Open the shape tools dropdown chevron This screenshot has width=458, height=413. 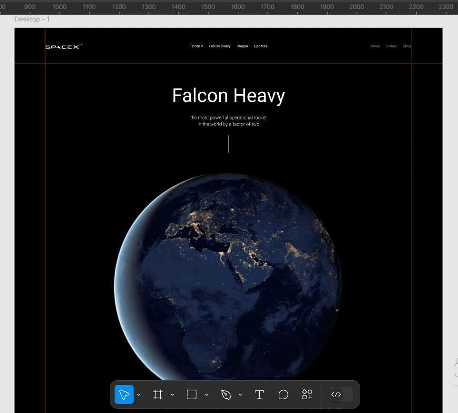pos(206,394)
